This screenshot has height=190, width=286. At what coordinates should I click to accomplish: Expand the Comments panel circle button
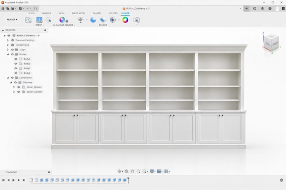49,172
